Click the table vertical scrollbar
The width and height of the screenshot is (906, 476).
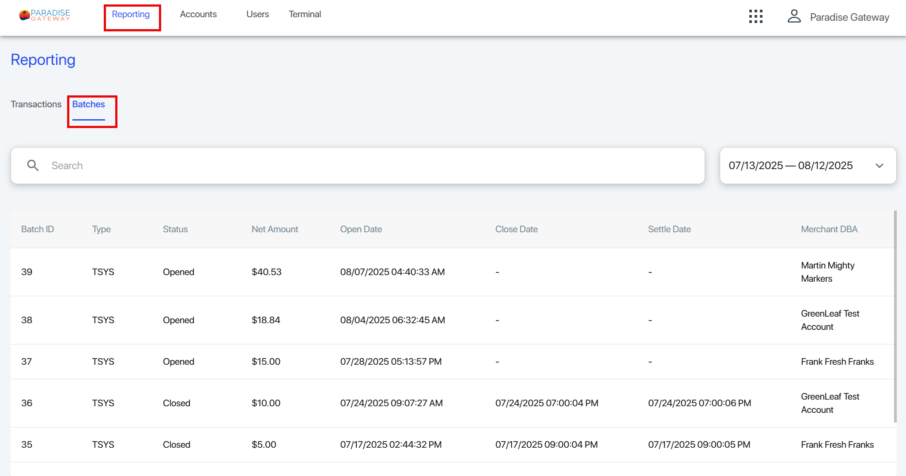[x=895, y=316]
